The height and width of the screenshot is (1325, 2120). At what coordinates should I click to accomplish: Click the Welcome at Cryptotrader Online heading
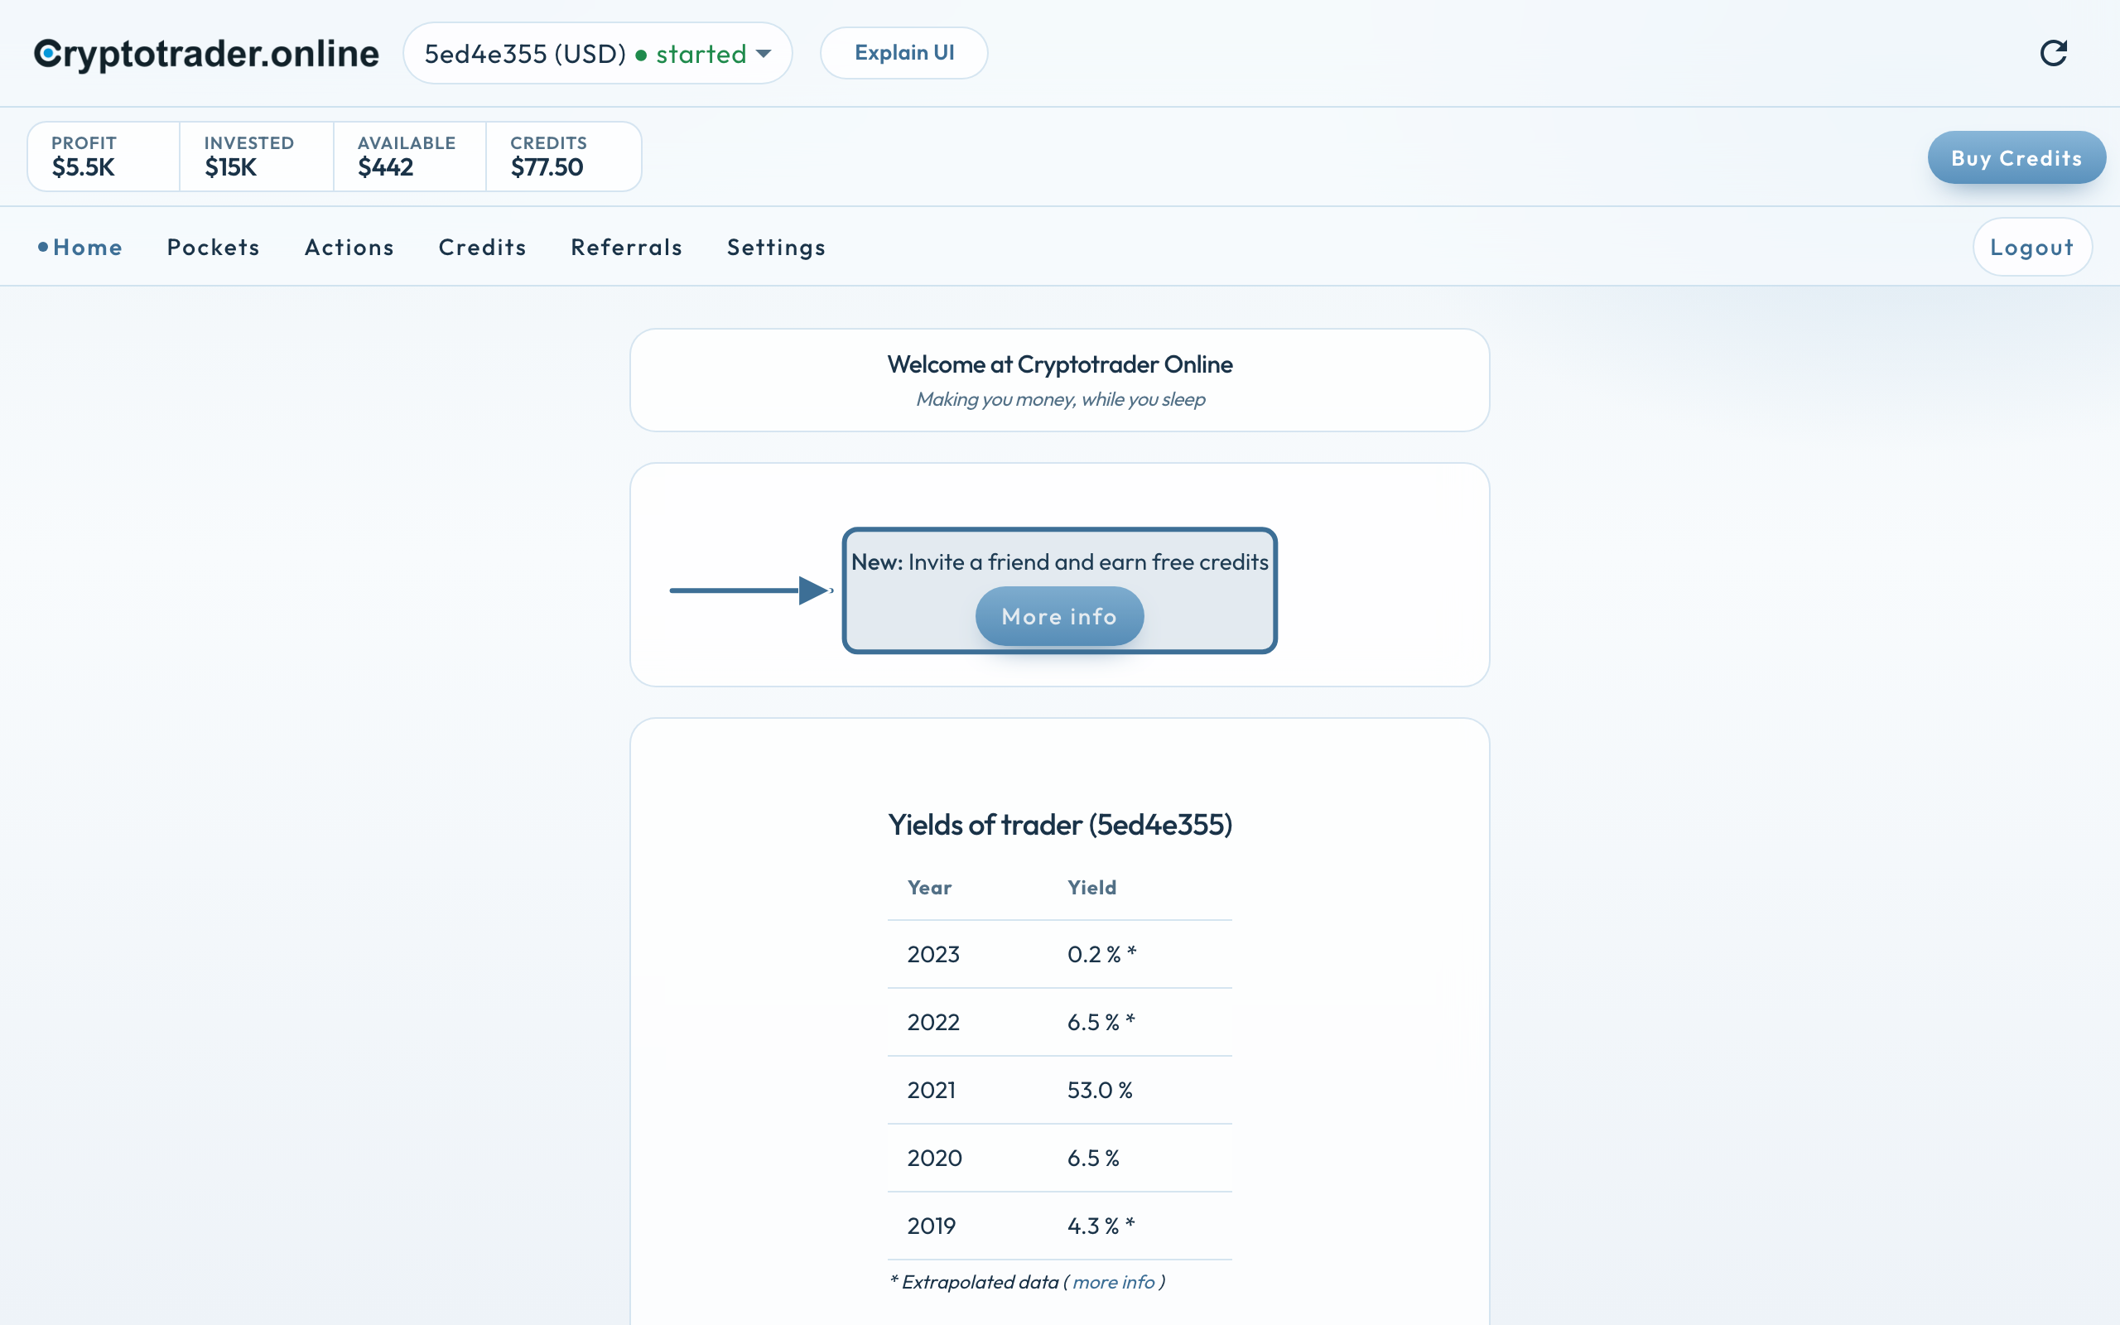point(1060,364)
